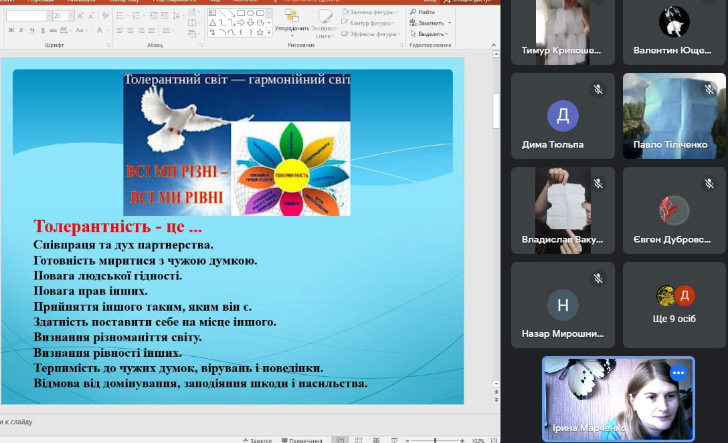Justify the text
728x443 pixels.
tap(151, 31)
